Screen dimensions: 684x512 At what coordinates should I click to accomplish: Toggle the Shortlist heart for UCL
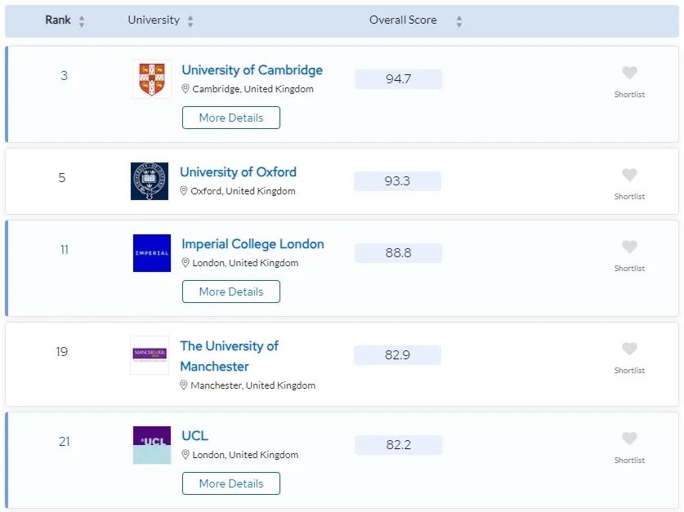[x=629, y=439]
